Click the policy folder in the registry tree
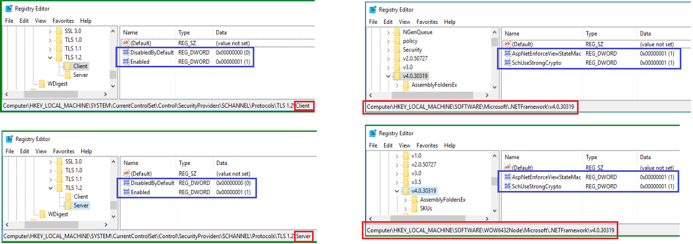Viewport: 693px width, 244px height. tap(410, 41)
